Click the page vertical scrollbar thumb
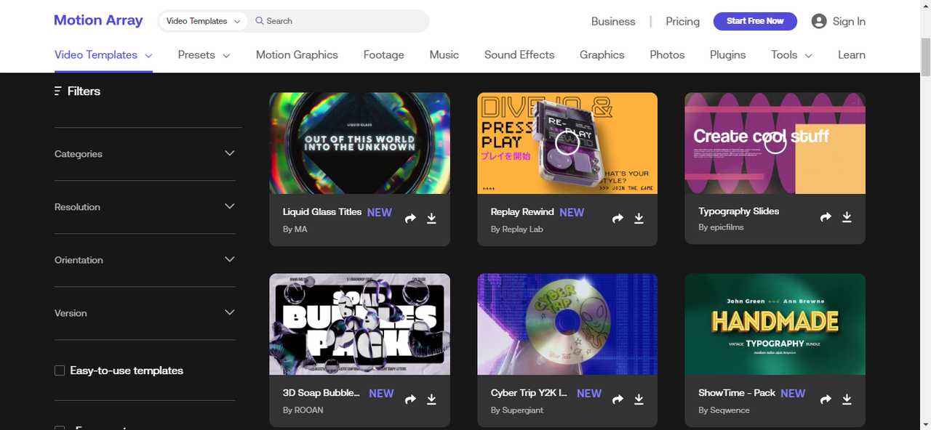Screen dimensions: 931x430 point(925,58)
